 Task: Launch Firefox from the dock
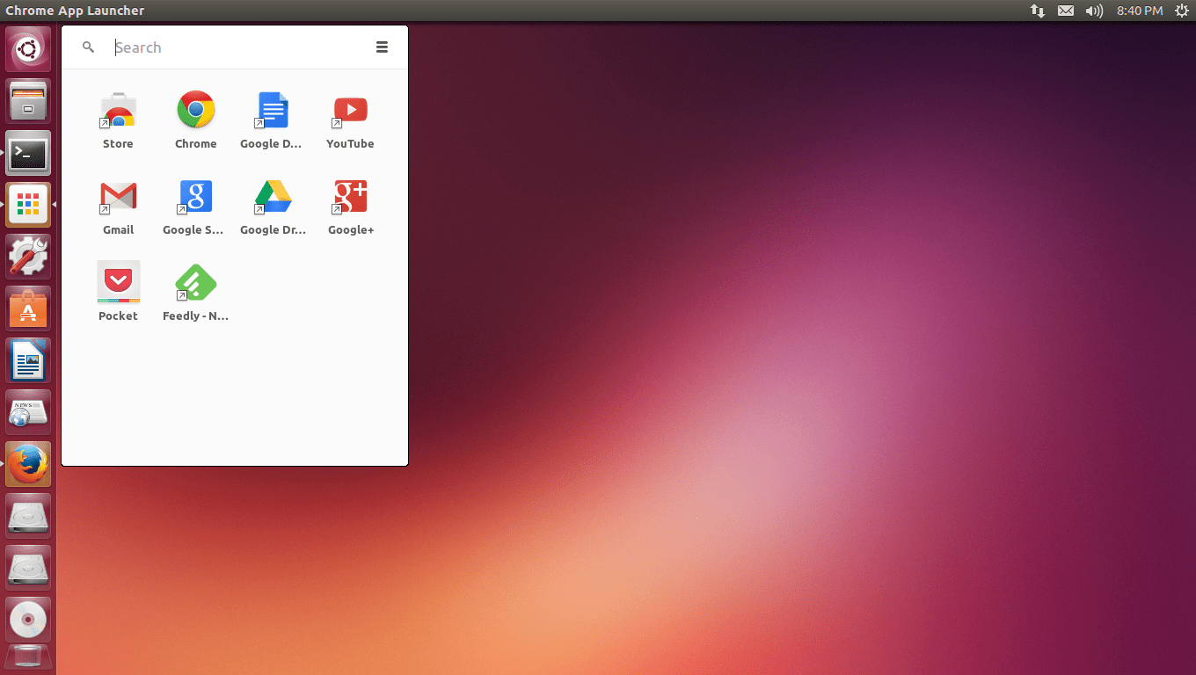coord(28,464)
